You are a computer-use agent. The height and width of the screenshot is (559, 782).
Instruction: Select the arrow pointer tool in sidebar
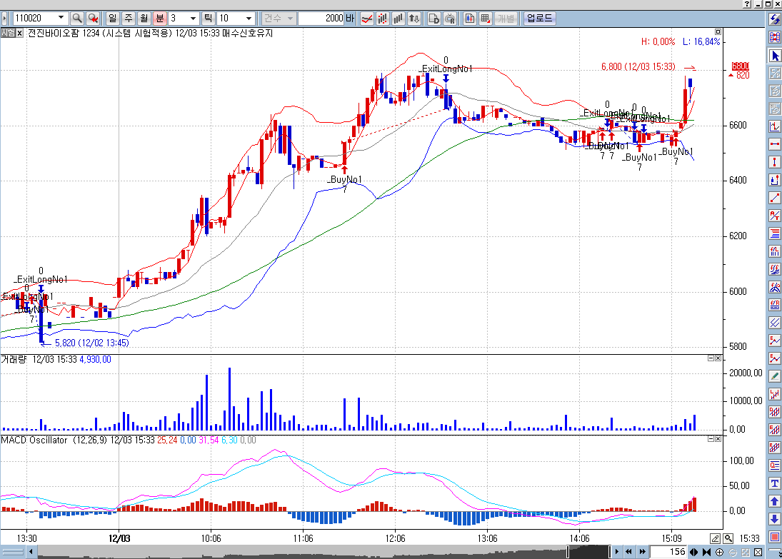click(774, 55)
